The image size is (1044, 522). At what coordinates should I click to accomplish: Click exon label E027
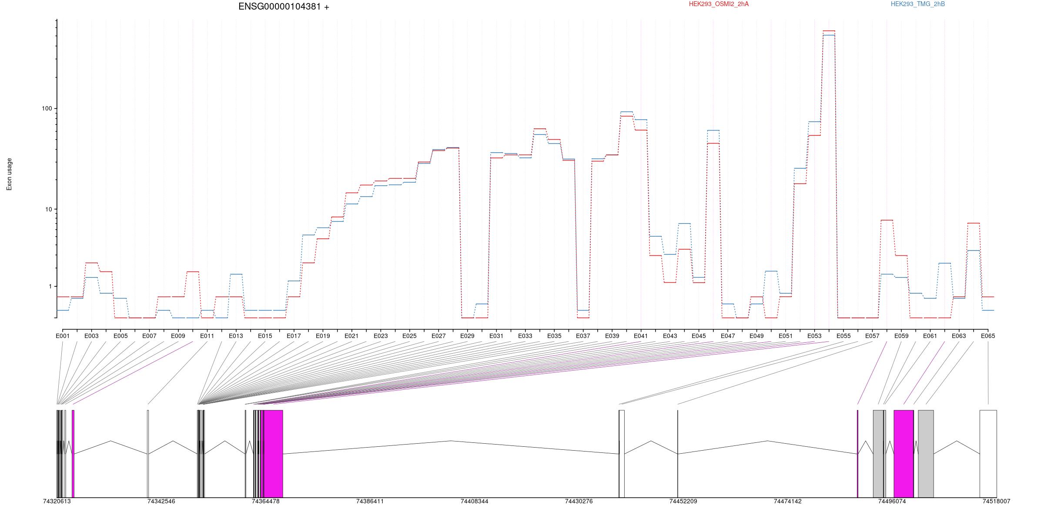[438, 336]
